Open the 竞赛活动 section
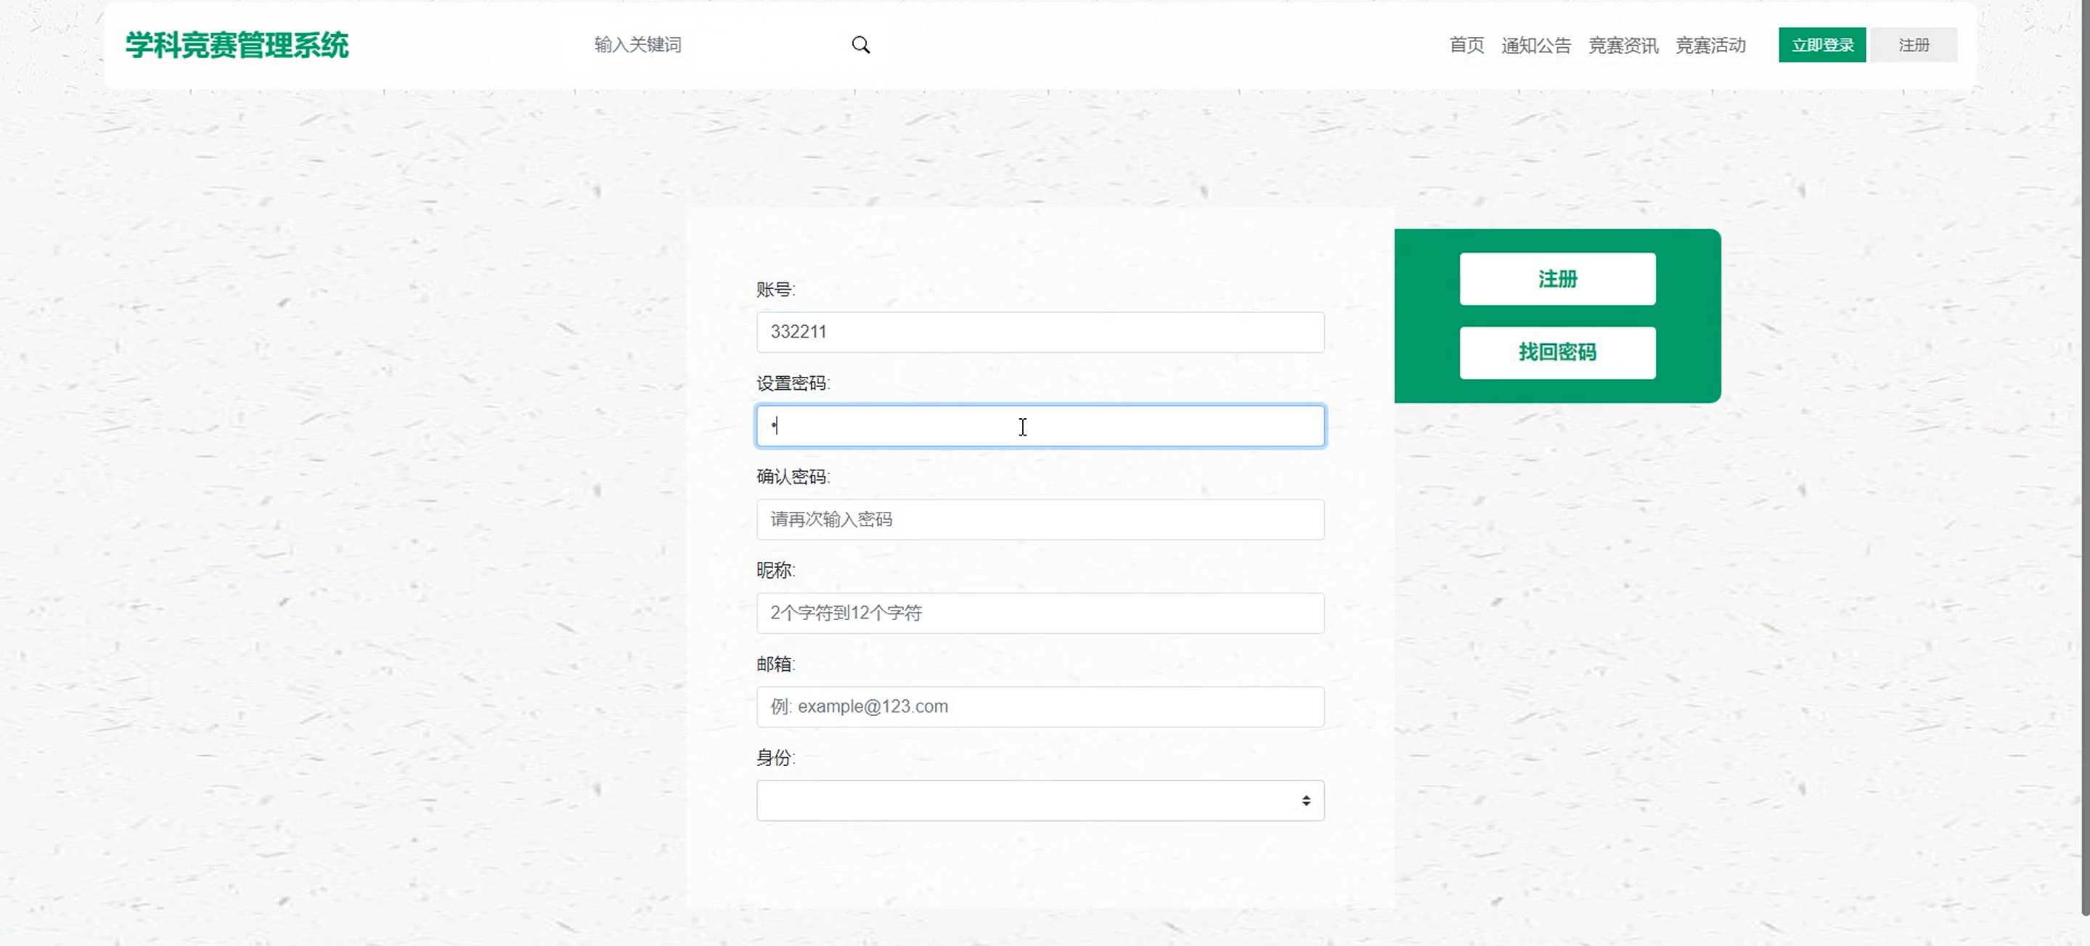2090x946 pixels. [x=1711, y=44]
